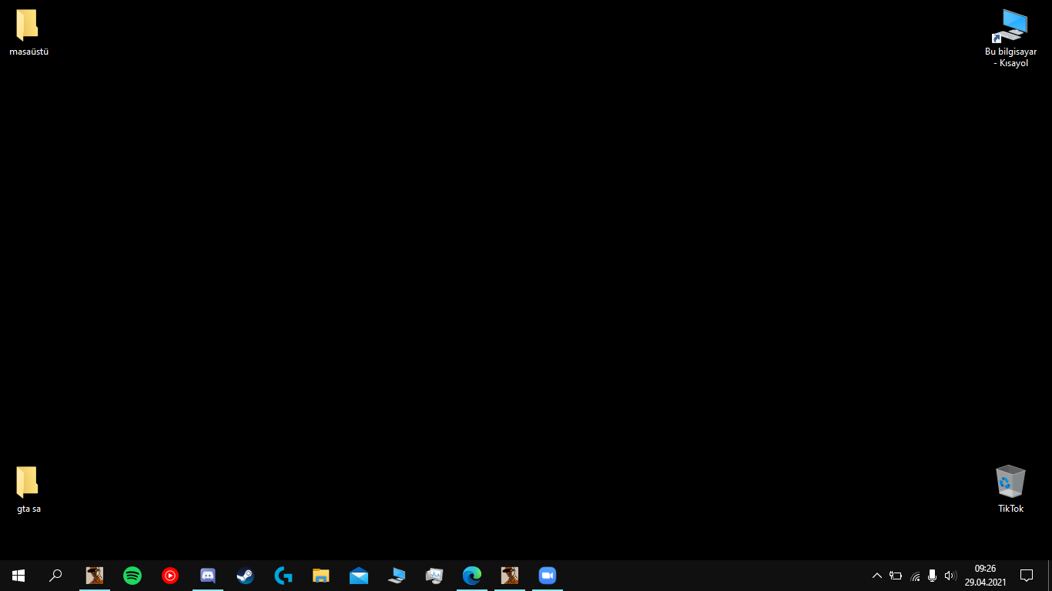Open Wi-Fi network flyout in tray
This screenshot has height=591, width=1052.
(x=915, y=576)
